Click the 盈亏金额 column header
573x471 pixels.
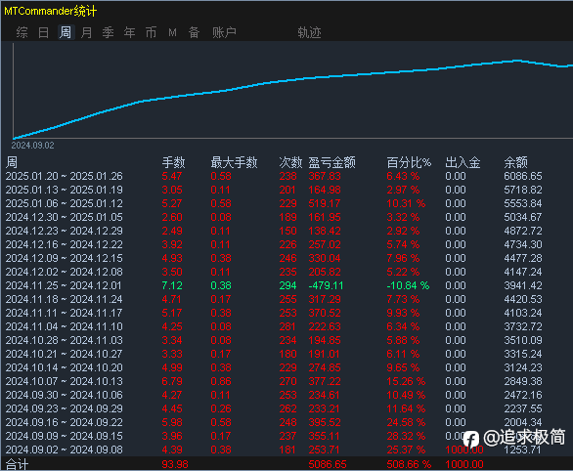[331, 162]
